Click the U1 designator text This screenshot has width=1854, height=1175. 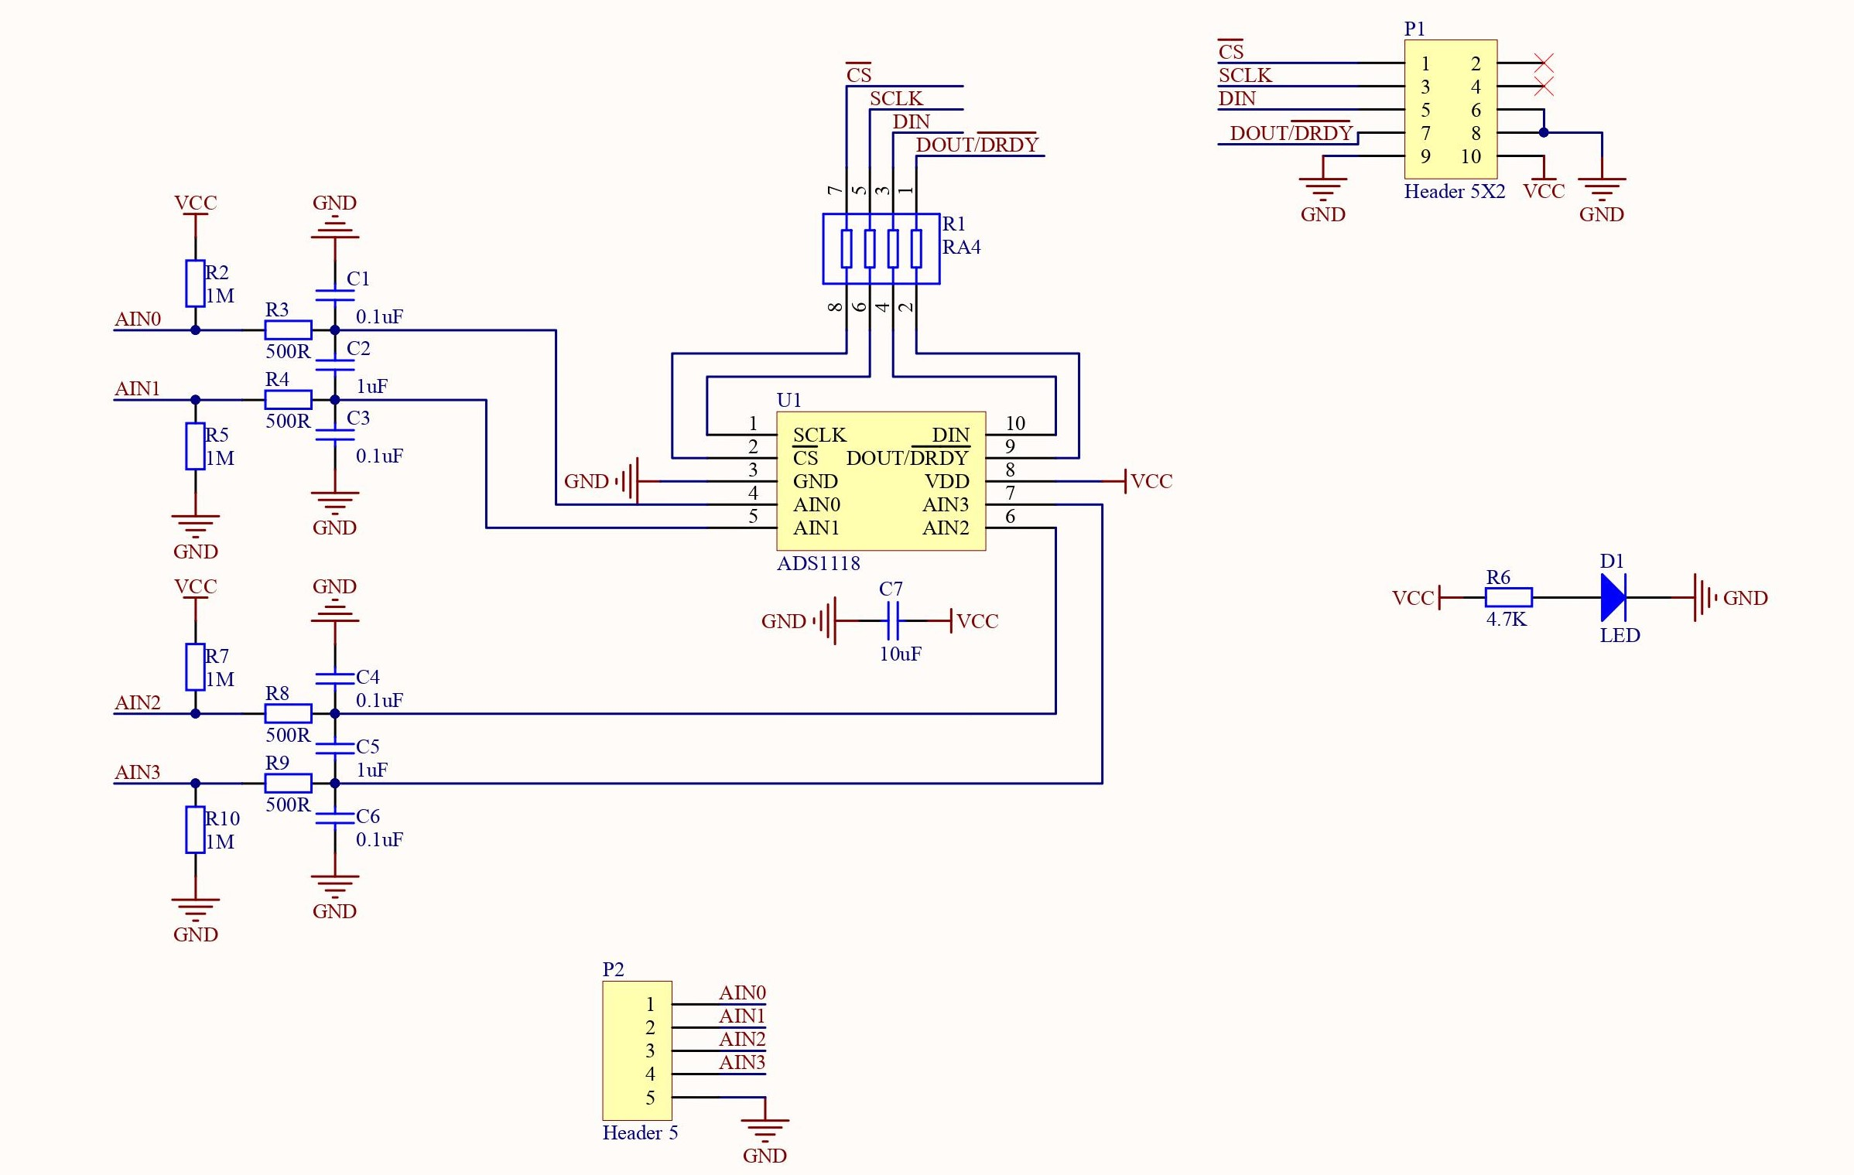(x=788, y=400)
